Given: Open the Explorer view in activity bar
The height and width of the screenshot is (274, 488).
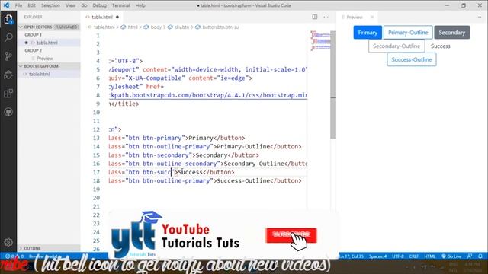Looking at the screenshot, I should pos(8,19).
